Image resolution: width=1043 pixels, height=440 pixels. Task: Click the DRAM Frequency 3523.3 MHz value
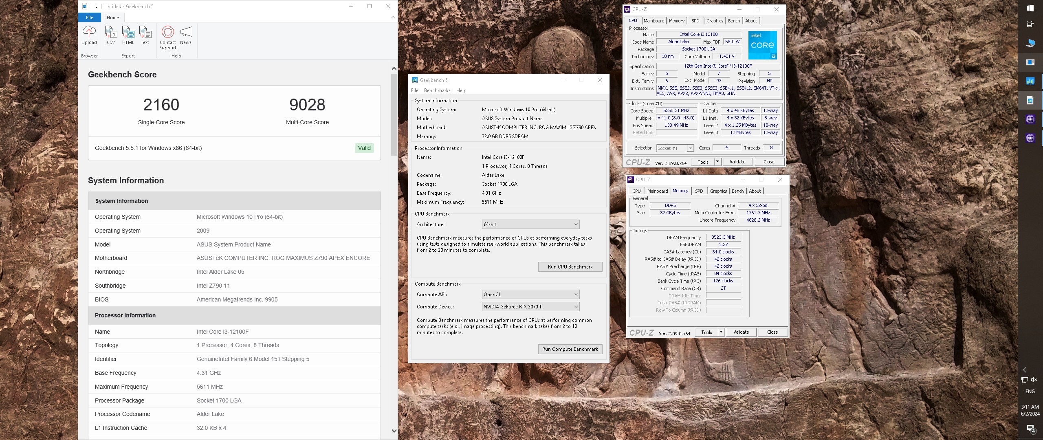point(723,237)
